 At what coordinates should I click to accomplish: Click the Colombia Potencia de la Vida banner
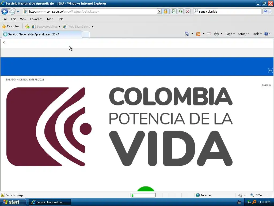pos(120,127)
